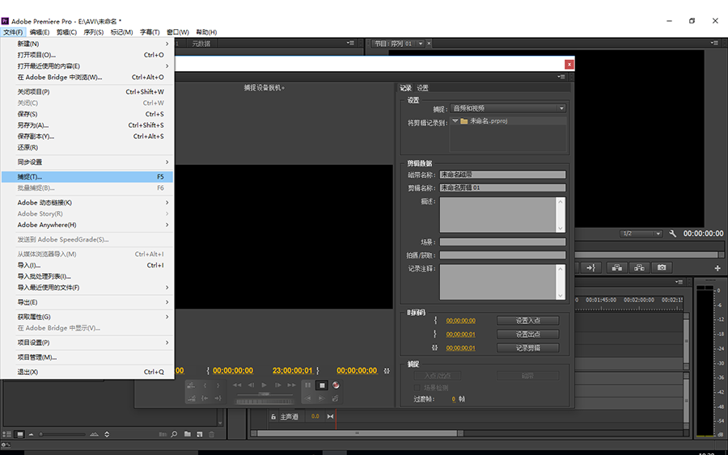Screen dimensions: 728x455
Task: Click the Project panel zoom slider
Action: tap(62, 434)
